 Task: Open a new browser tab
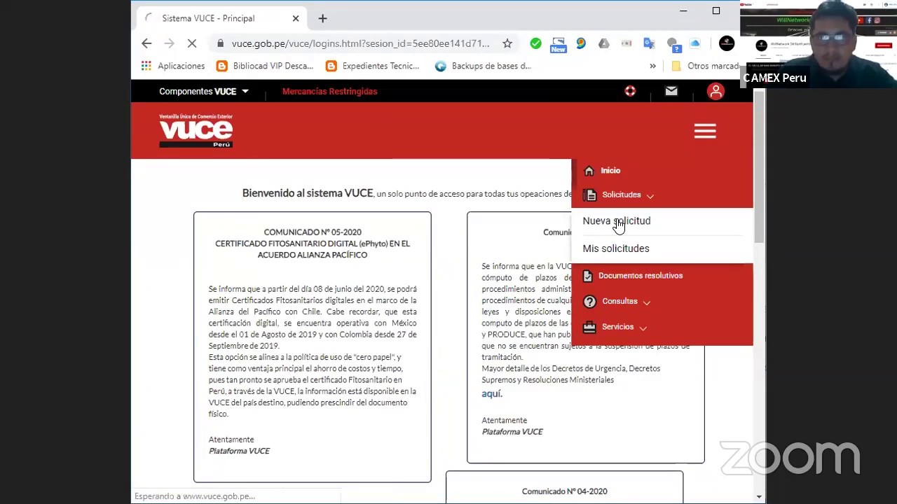(x=322, y=18)
